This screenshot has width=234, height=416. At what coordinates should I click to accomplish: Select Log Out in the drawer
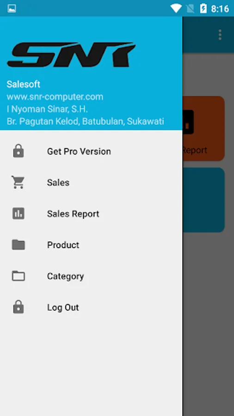click(91, 307)
